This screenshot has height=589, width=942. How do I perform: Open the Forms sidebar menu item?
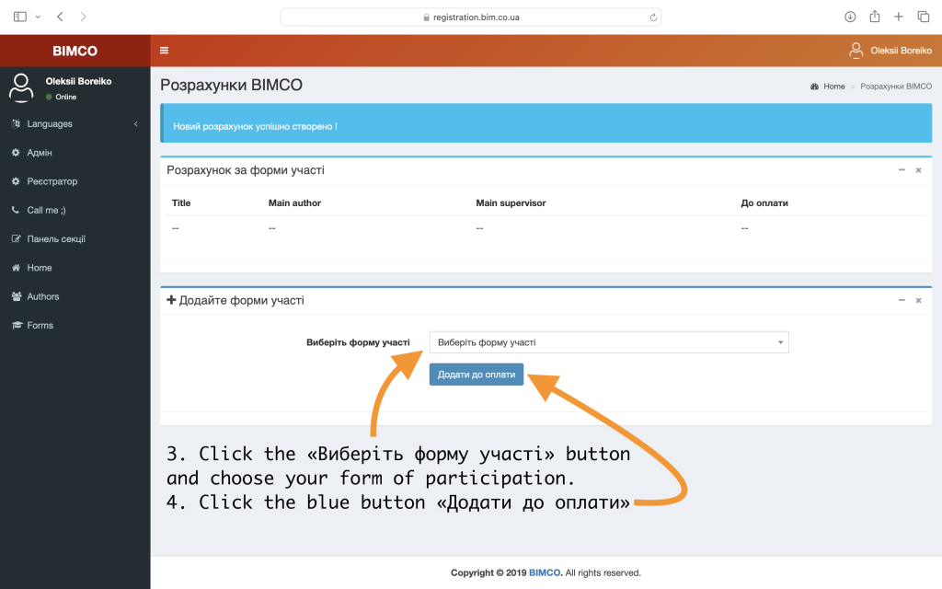pyautogui.click(x=40, y=325)
